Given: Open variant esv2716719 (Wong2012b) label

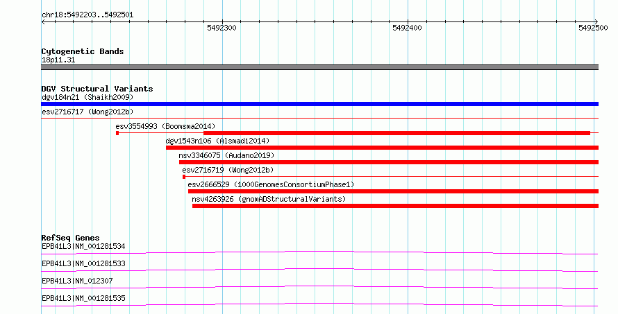Looking at the screenshot, I should [228, 170].
